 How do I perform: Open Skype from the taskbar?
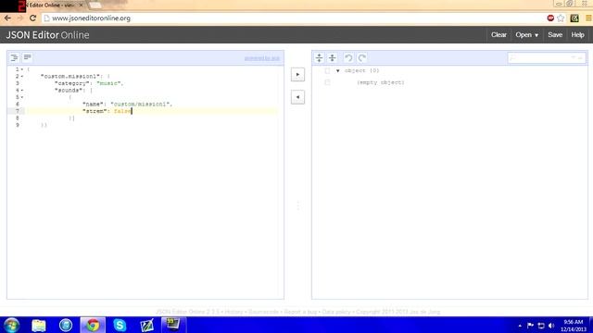(120, 325)
